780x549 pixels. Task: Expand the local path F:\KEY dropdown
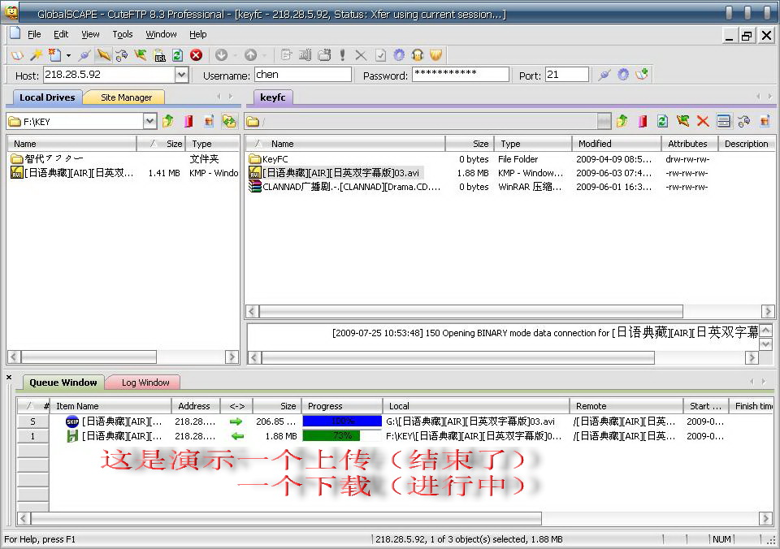(150, 121)
